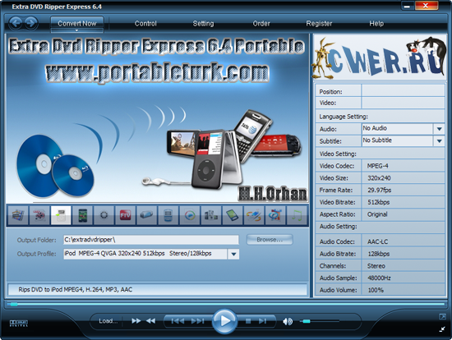Click the empty Position value field

tap(403, 91)
